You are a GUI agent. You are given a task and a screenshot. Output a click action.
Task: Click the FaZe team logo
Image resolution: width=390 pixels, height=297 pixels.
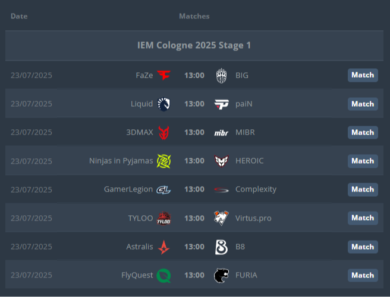163,75
